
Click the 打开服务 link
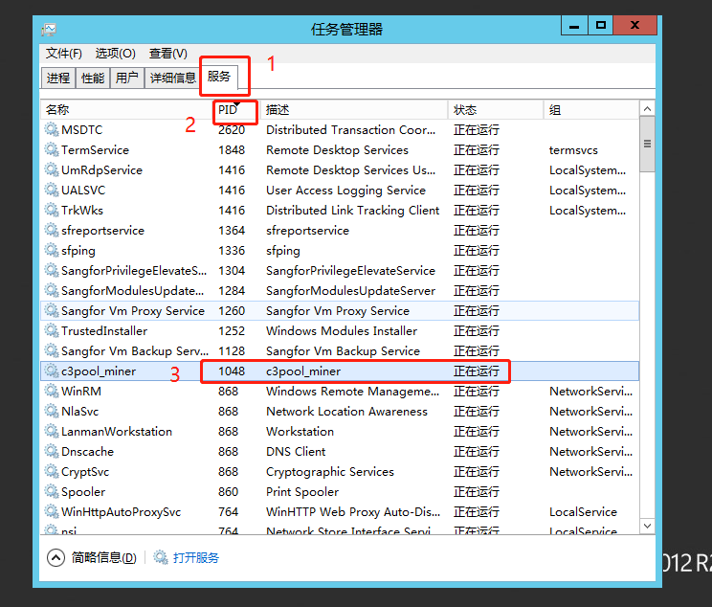coord(196,557)
